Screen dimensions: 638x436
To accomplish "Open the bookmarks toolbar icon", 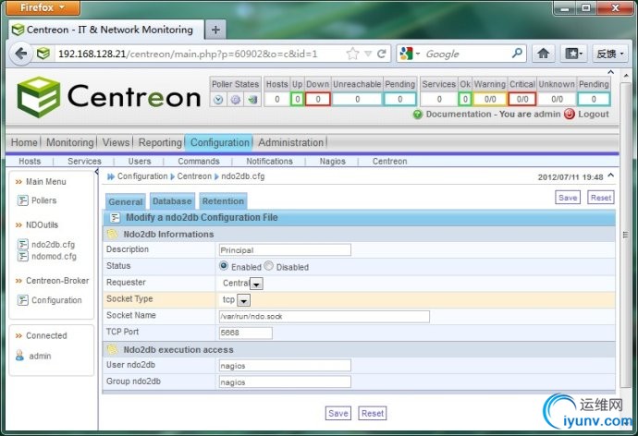I will coord(573,54).
